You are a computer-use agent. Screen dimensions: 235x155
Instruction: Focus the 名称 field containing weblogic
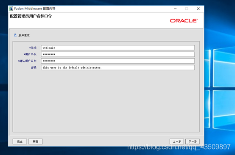(x=118, y=48)
